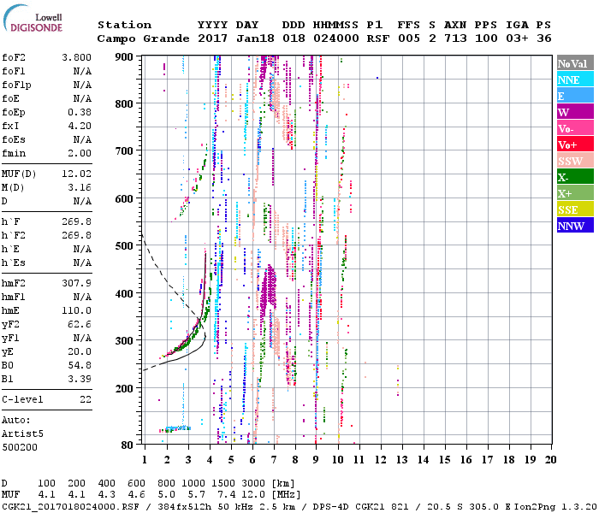The height and width of the screenshot is (513, 599).
Task: Click the foF1 N/A value
Action: (x=82, y=71)
